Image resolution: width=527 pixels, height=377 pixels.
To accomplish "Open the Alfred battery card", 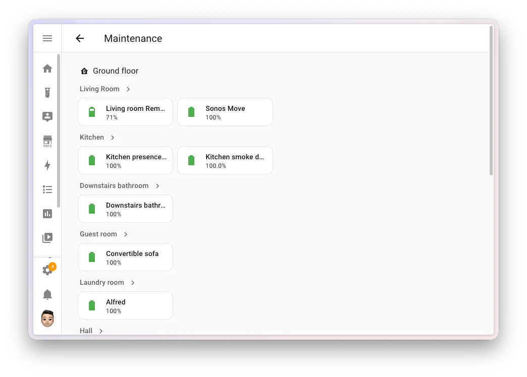I will pyautogui.click(x=125, y=305).
